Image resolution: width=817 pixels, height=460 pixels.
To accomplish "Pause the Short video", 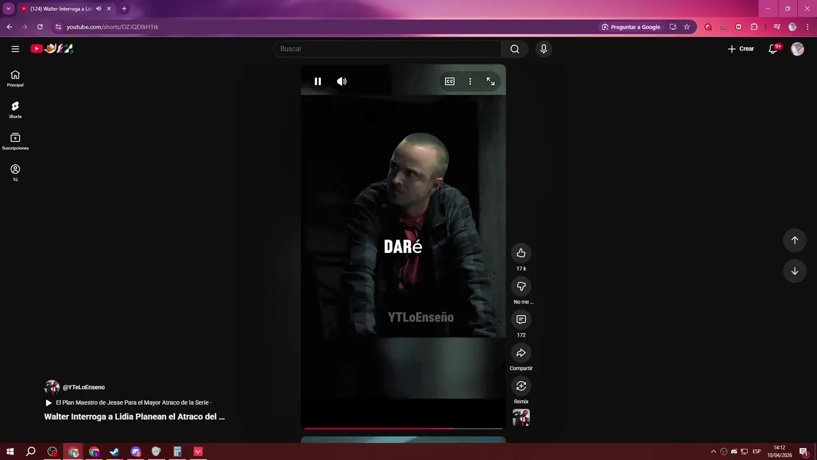I will pyautogui.click(x=318, y=81).
